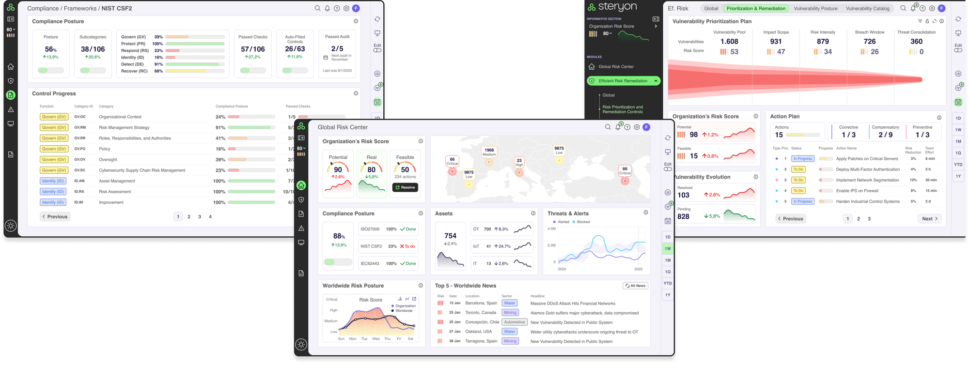Screen dimensions: 969x365
Task: Click Action Plan info icon in Ef. Risk window
Action: (939, 118)
